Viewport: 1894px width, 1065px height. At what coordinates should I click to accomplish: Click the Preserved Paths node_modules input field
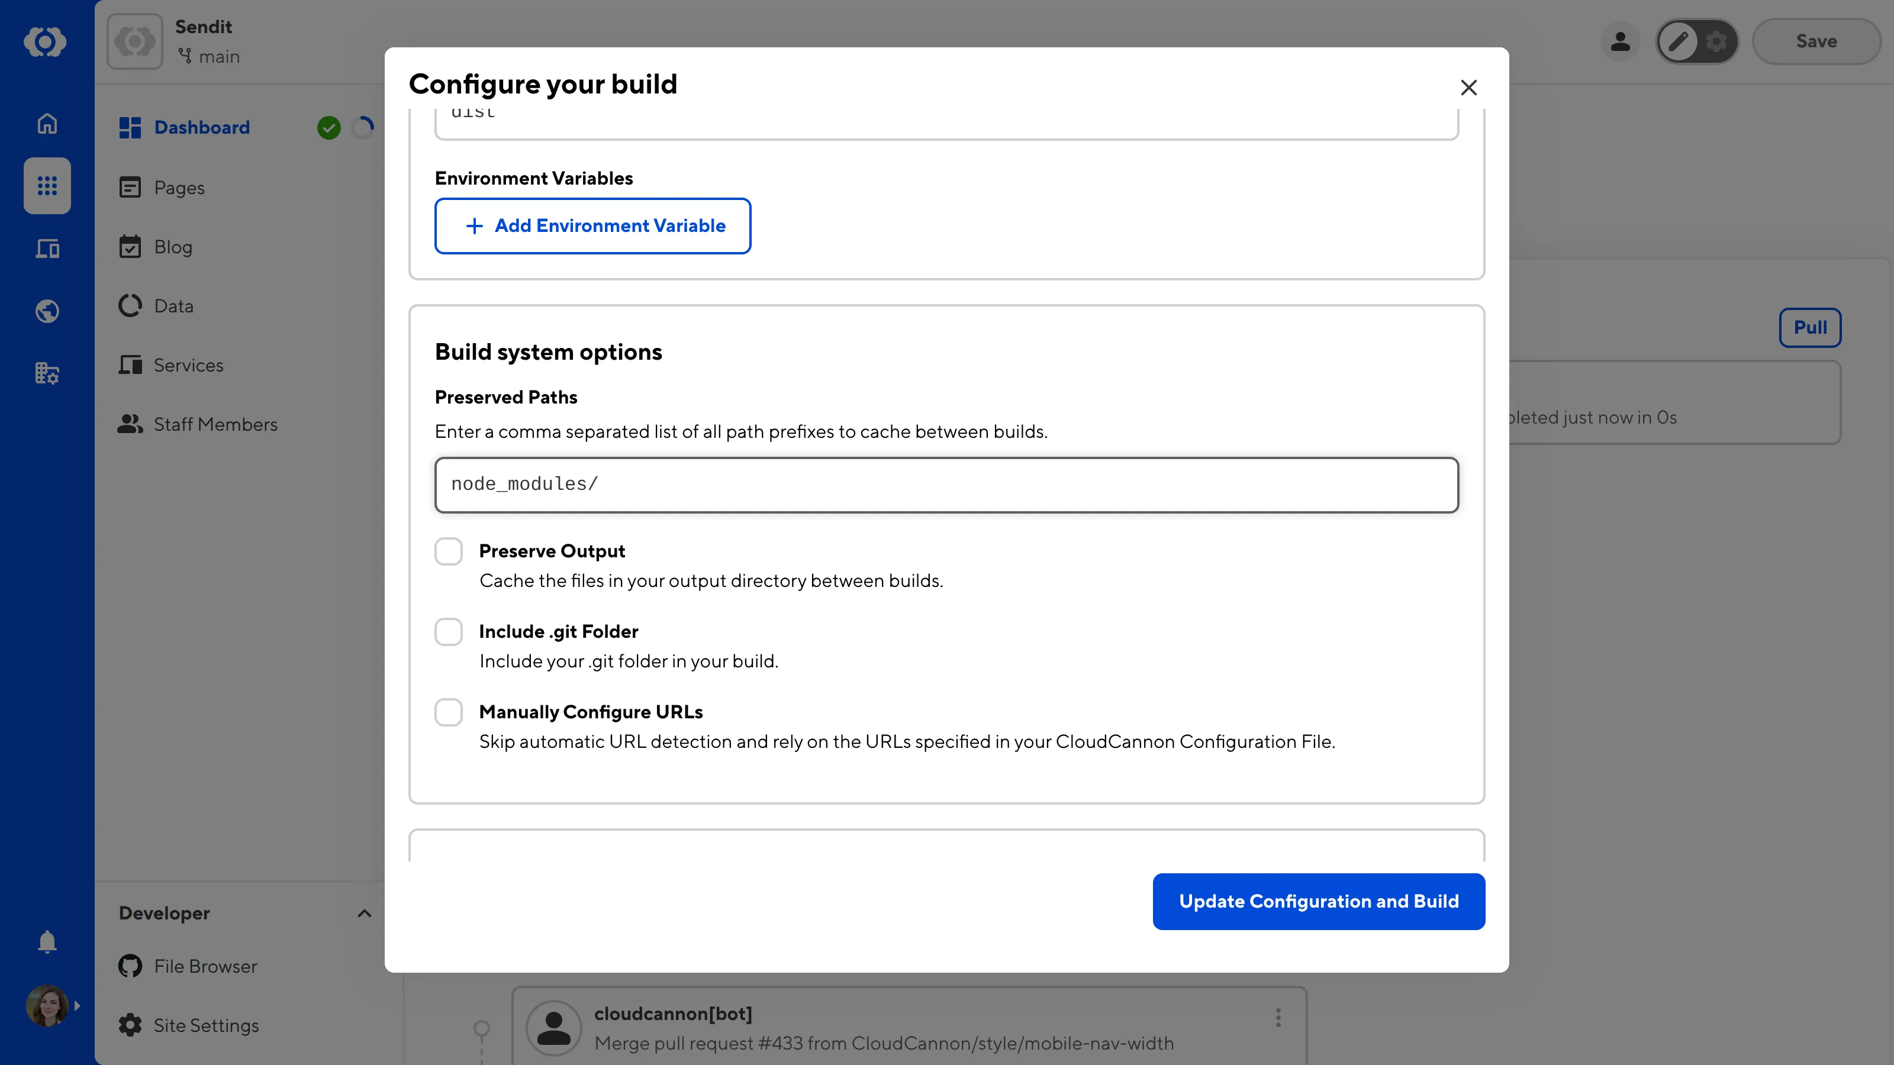click(946, 485)
